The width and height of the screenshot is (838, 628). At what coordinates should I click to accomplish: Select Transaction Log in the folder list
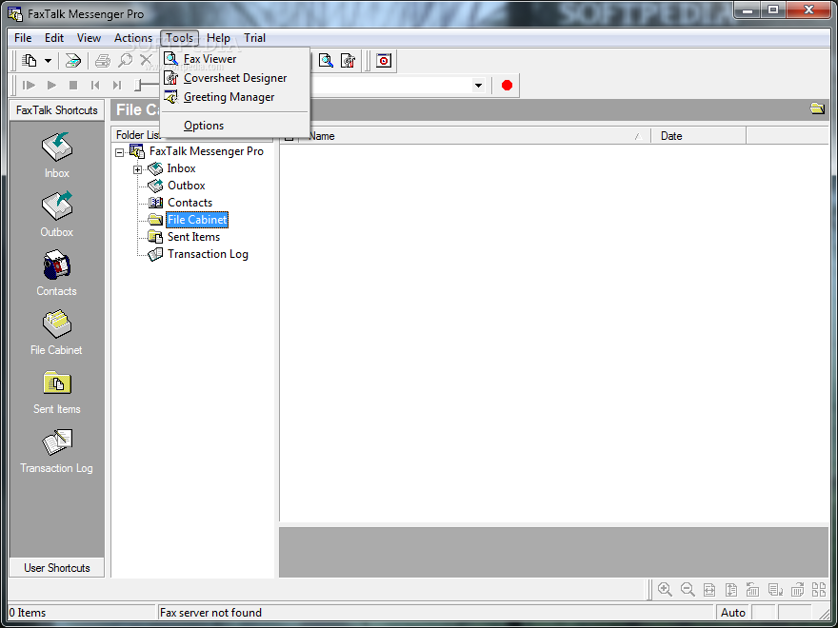[208, 254]
